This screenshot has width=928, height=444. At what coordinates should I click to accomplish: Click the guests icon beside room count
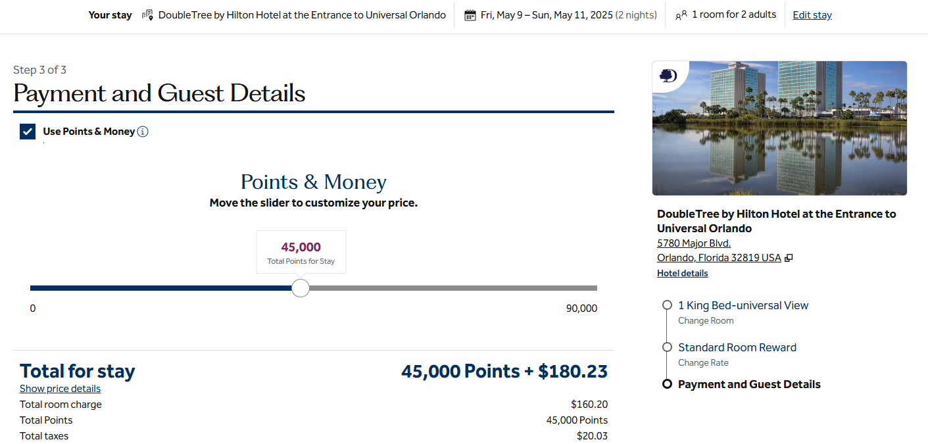click(681, 15)
